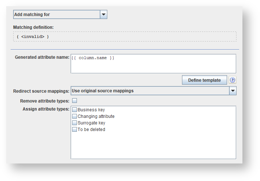Click the Add matching for combo box text
The height and width of the screenshot is (181, 260).
point(56,15)
